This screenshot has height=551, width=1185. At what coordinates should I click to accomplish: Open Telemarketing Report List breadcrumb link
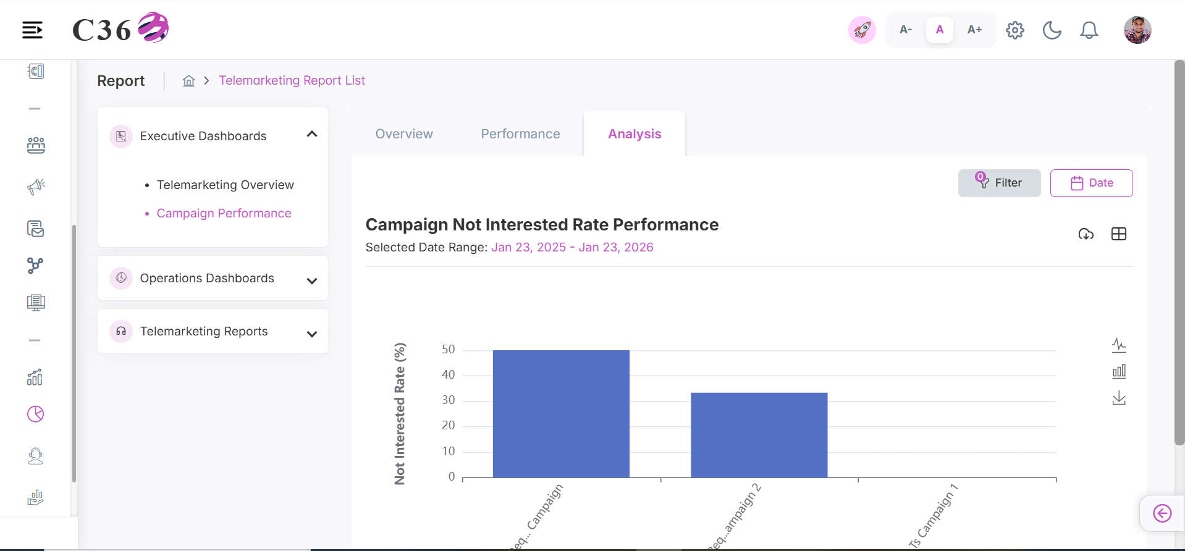pos(292,80)
